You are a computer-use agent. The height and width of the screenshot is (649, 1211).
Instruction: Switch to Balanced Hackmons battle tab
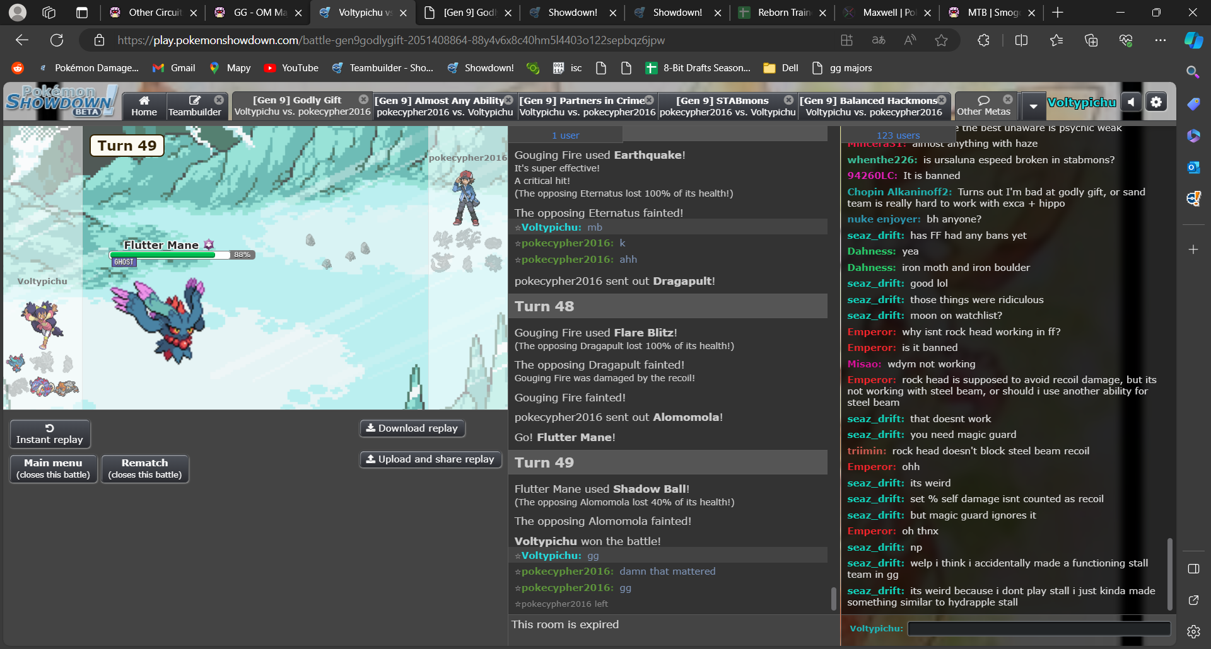click(x=874, y=106)
